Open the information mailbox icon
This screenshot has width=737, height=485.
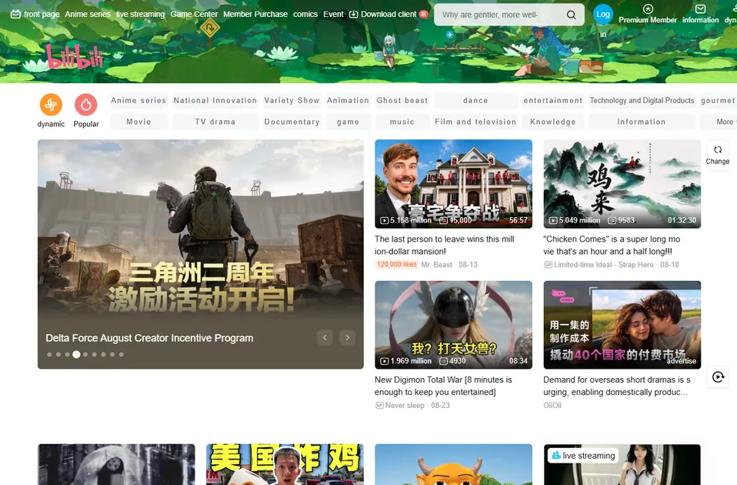tap(700, 9)
